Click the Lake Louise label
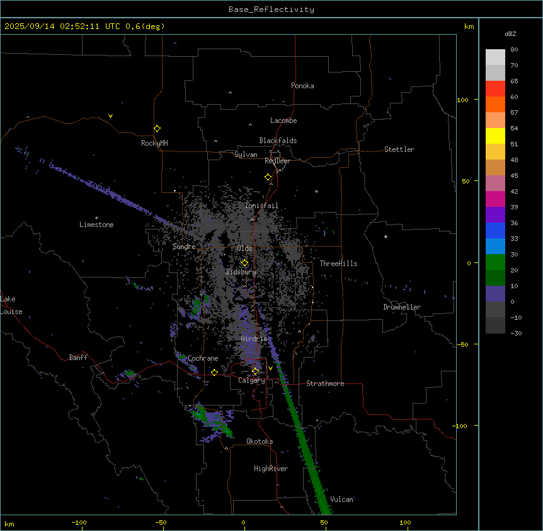The image size is (543, 531). click(11, 305)
